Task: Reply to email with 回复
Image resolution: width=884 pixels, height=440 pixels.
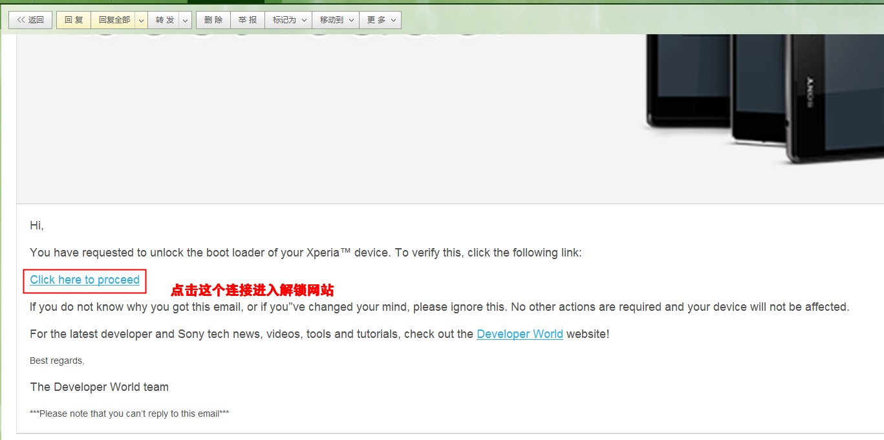Action: tap(74, 20)
